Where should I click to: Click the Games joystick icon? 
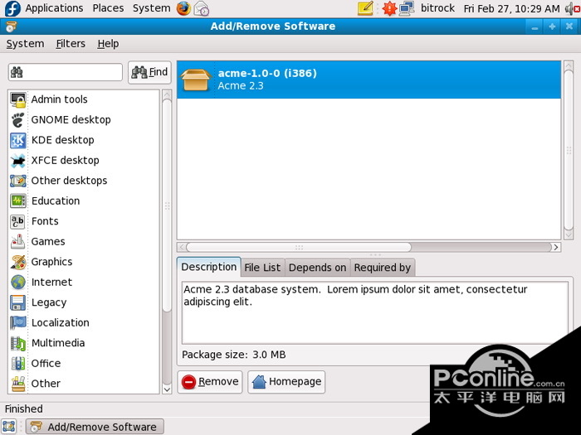click(x=17, y=242)
